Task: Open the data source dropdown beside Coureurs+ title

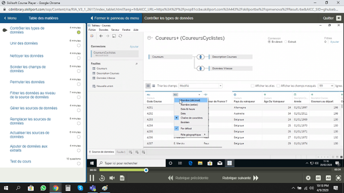Action: pyautogui.click(x=150, y=38)
